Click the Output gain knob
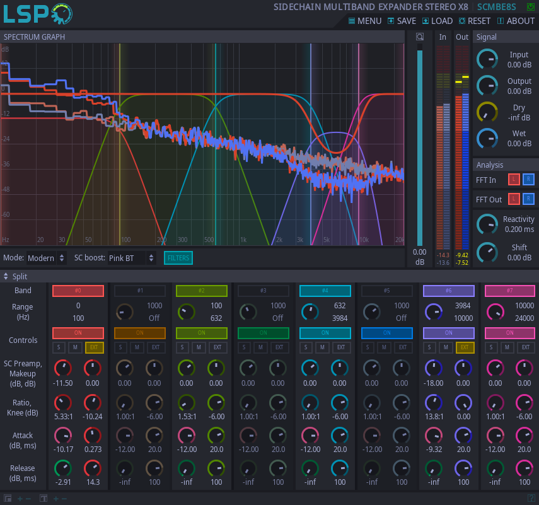 pos(487,86)
